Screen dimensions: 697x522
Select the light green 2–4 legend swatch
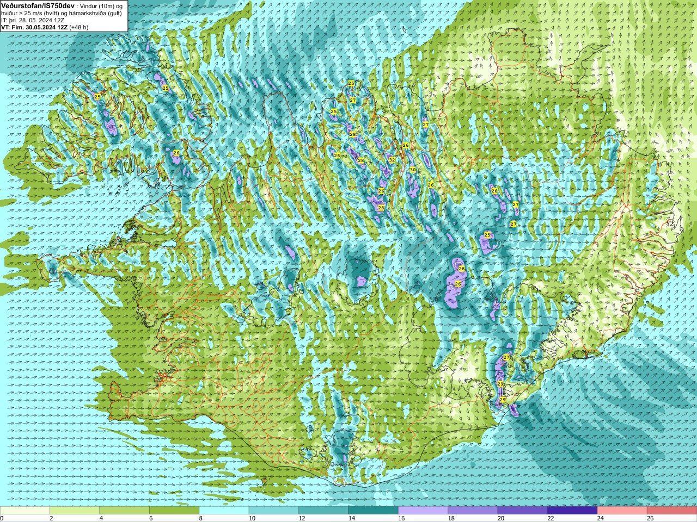pyautogui.click(x=75, y=511)
